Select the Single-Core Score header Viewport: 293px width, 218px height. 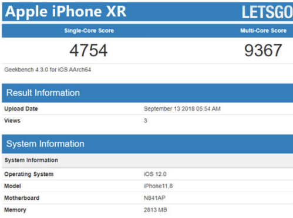89,30
